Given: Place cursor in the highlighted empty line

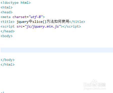Looking at the screenshot, I should pos(57,50).
